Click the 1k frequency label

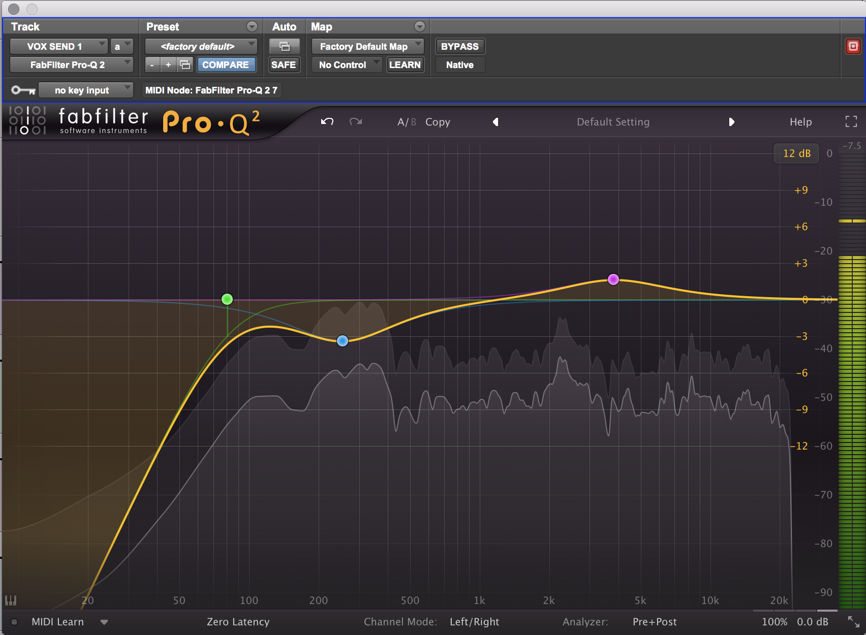click(479, 600)
